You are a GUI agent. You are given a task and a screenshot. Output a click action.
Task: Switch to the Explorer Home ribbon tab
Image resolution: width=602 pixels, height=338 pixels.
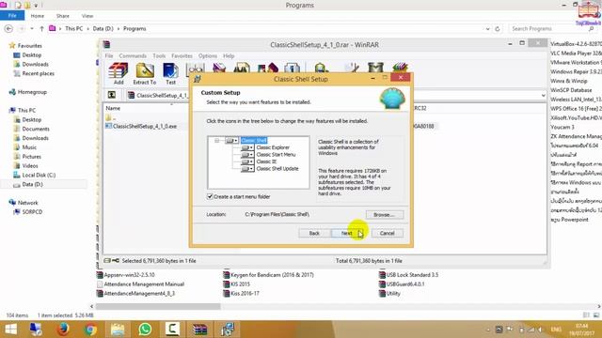[x=38, y=16]
